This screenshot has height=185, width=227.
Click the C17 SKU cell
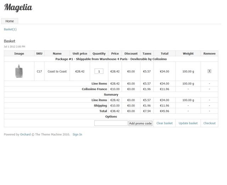coord(39,71)
